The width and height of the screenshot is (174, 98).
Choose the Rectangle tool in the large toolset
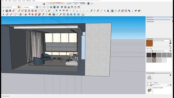[x=26, y=11]
